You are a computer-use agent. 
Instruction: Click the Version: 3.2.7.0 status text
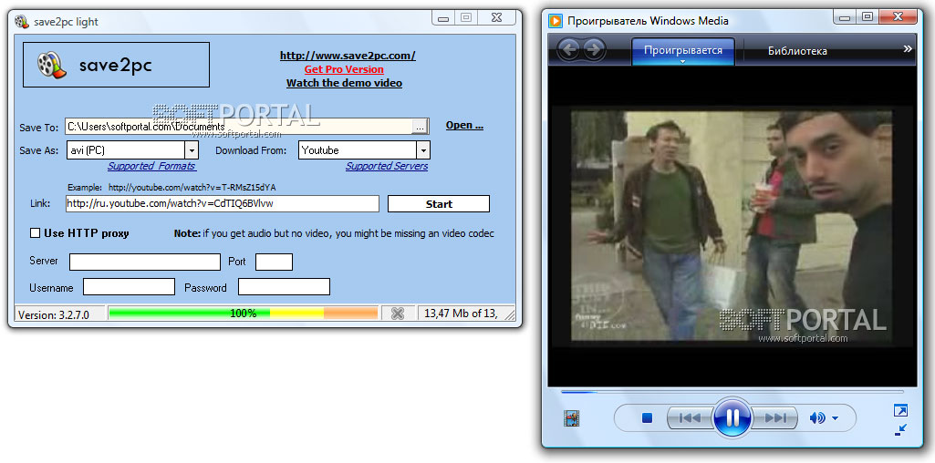pos(54,314)
